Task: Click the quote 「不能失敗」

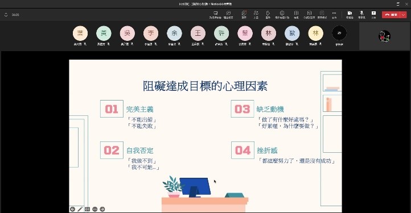Action: pos(142,126)
